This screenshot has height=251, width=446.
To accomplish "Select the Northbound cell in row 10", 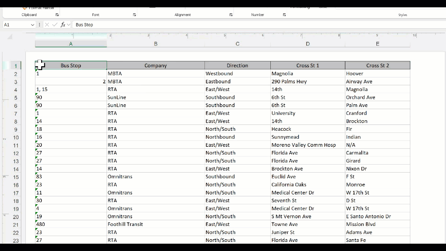I will coord(237,137).
